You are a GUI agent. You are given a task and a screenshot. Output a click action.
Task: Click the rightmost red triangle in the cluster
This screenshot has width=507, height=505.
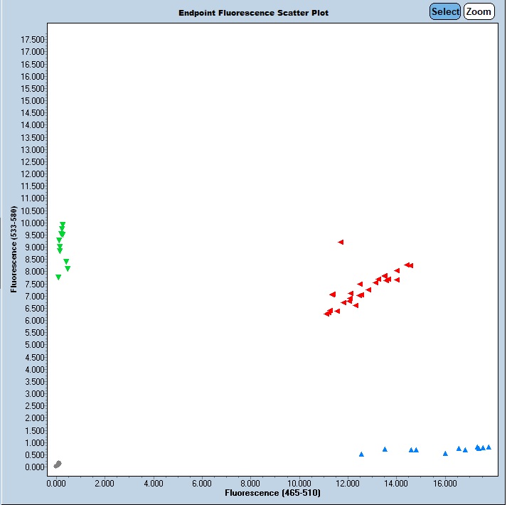pos(410,266)
